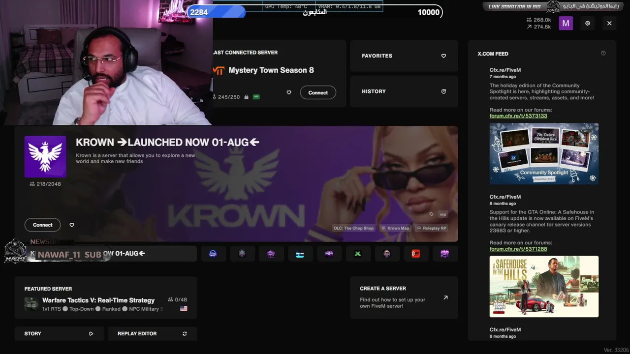
Task: Click the 274.8k peak players stat
Action: tap(539, 27)
